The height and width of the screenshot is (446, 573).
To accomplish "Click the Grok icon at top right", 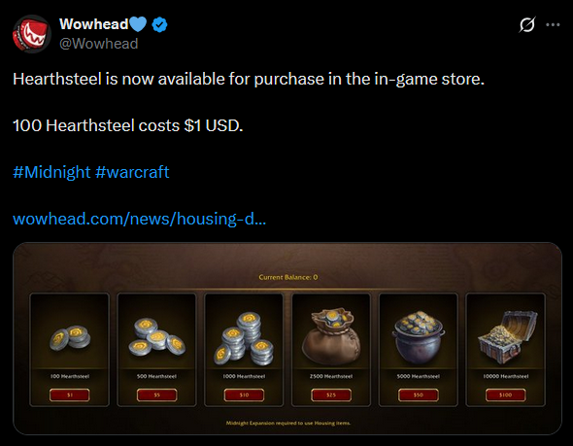I will [x=527, y=24].
